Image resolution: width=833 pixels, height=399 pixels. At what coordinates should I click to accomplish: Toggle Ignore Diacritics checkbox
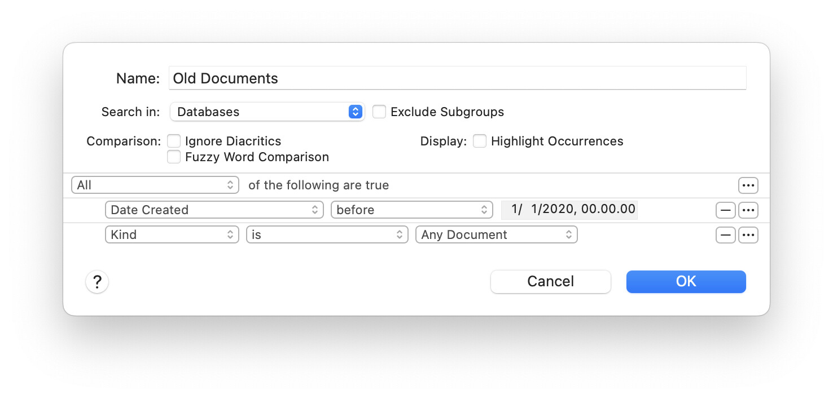click(174, 141)
